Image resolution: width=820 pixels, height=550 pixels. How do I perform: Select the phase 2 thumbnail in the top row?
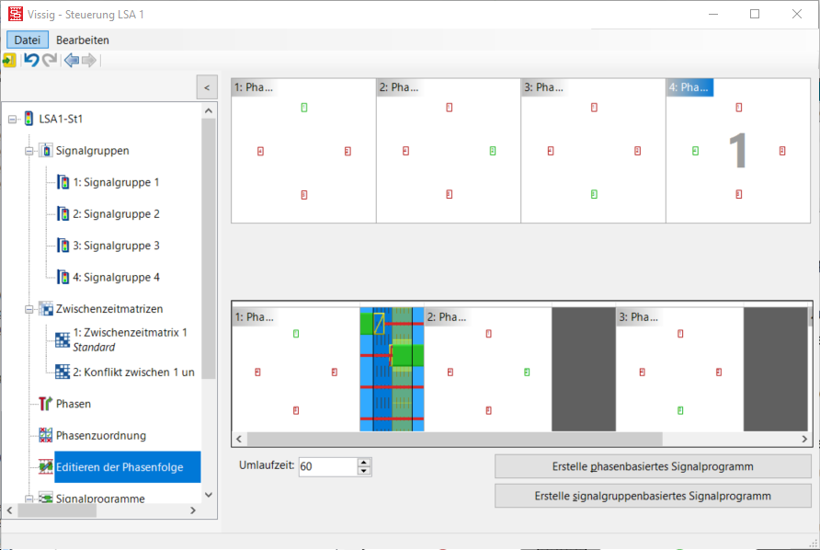pyautogui.click(x=449, y=152)
